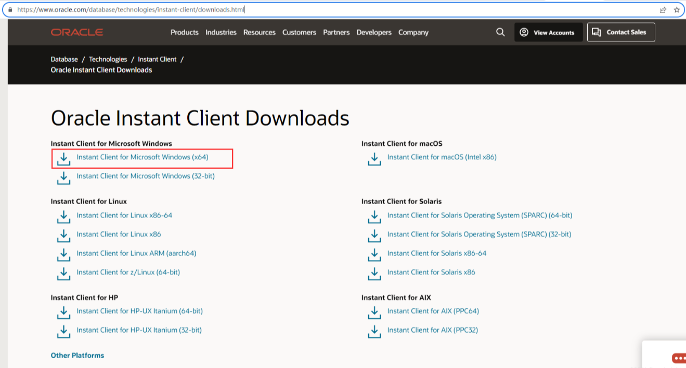Open Instant Client for Linux x86-64

124,215
